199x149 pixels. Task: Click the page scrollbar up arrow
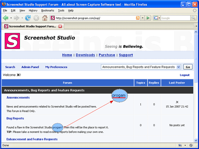point(196,32)
